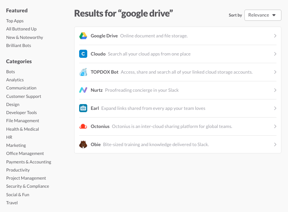
Task: Click the Earl briefcase icon
Action: 83,108
